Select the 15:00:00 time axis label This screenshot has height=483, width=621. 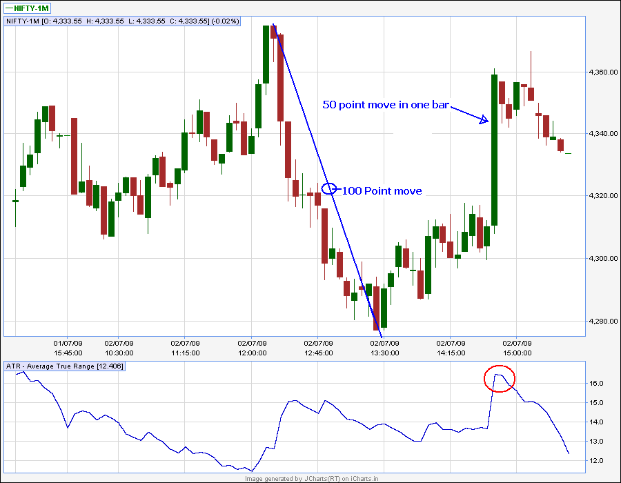coord(517,353)
